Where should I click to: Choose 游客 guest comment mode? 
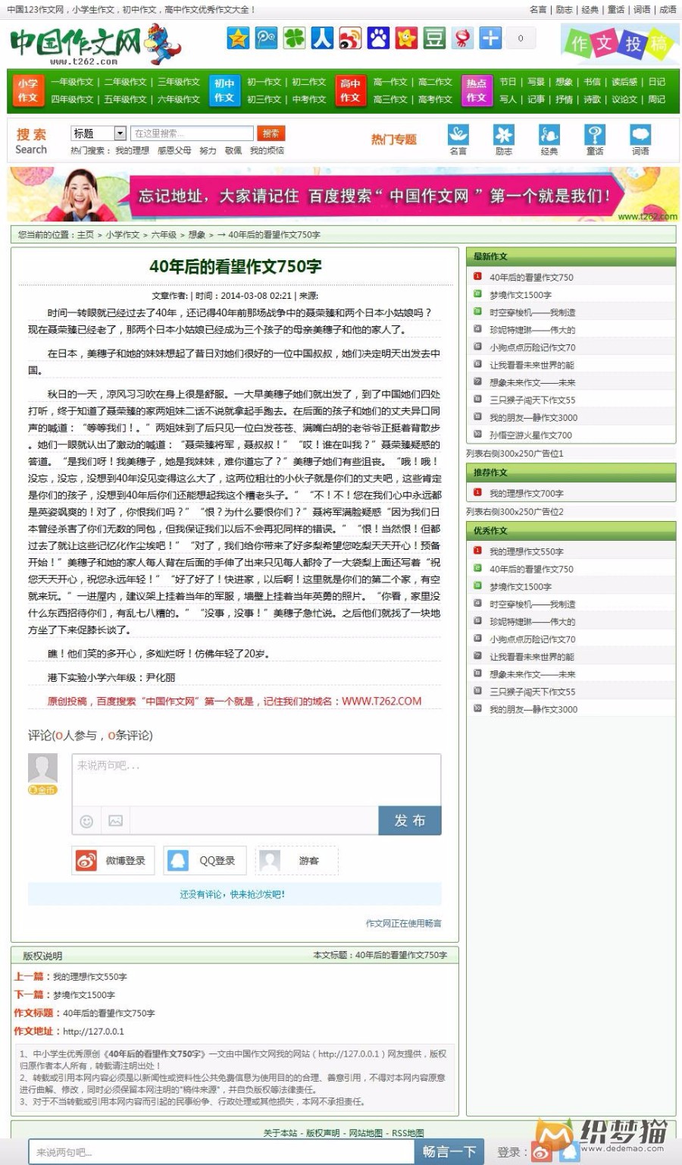click(x=296, y=860)
